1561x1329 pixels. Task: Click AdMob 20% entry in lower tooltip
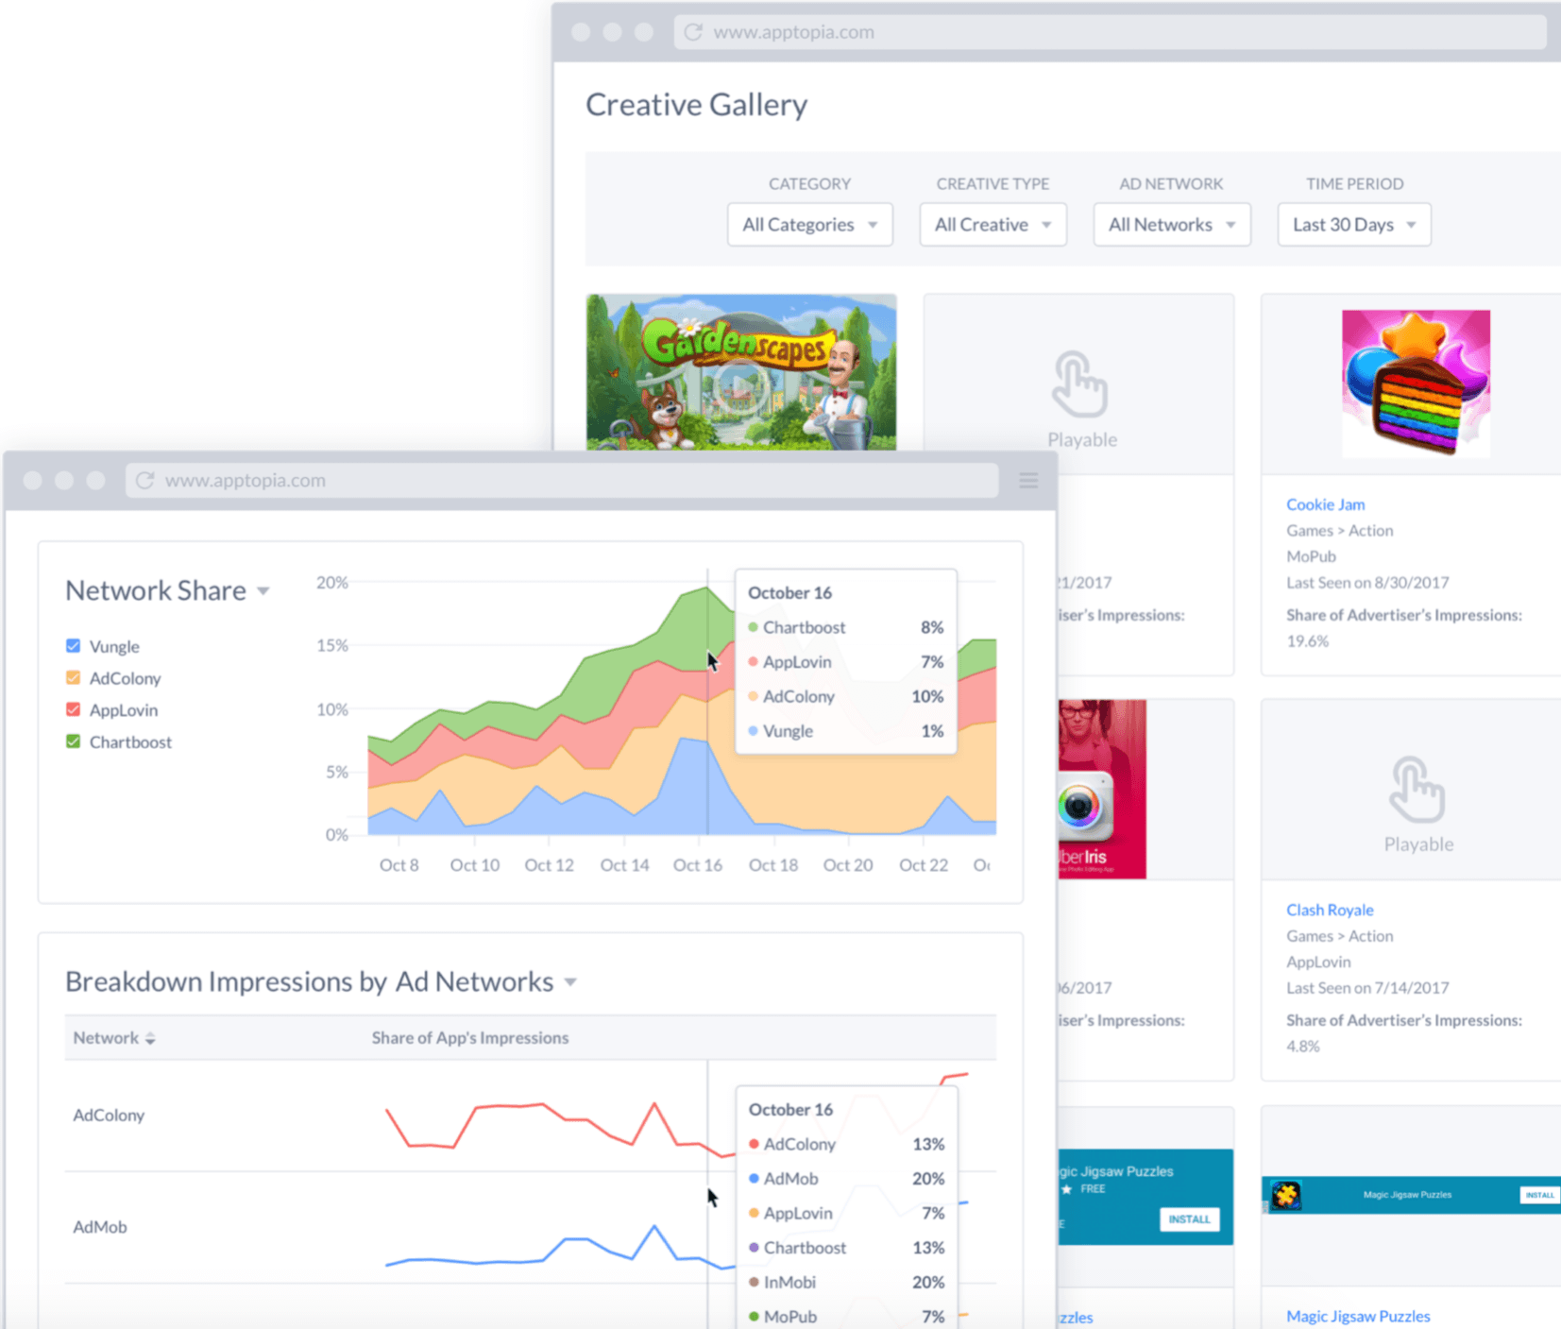846,1179
